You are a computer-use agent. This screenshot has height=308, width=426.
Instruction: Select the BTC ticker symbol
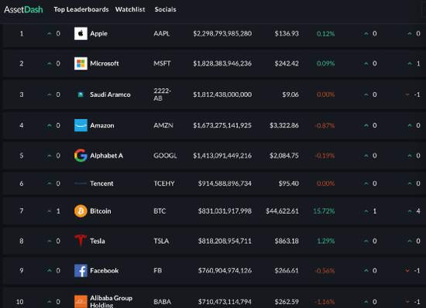pos(160,211)
